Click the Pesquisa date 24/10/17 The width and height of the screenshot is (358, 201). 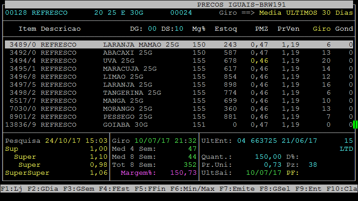(x=61, y=141)
